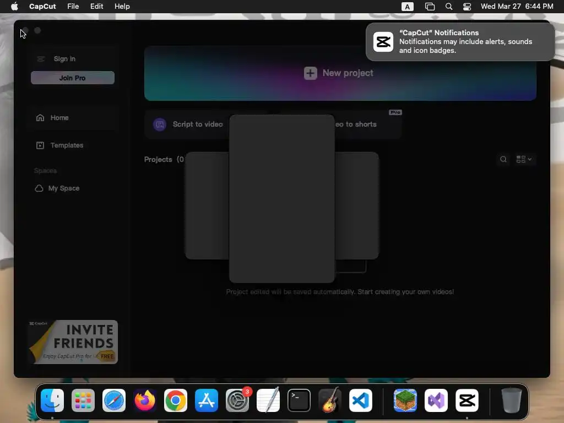Image resolution: width=564 pixels, height=423 pixels.
Task: Open Spotlight search in menu bar
Action: point(448,7)
